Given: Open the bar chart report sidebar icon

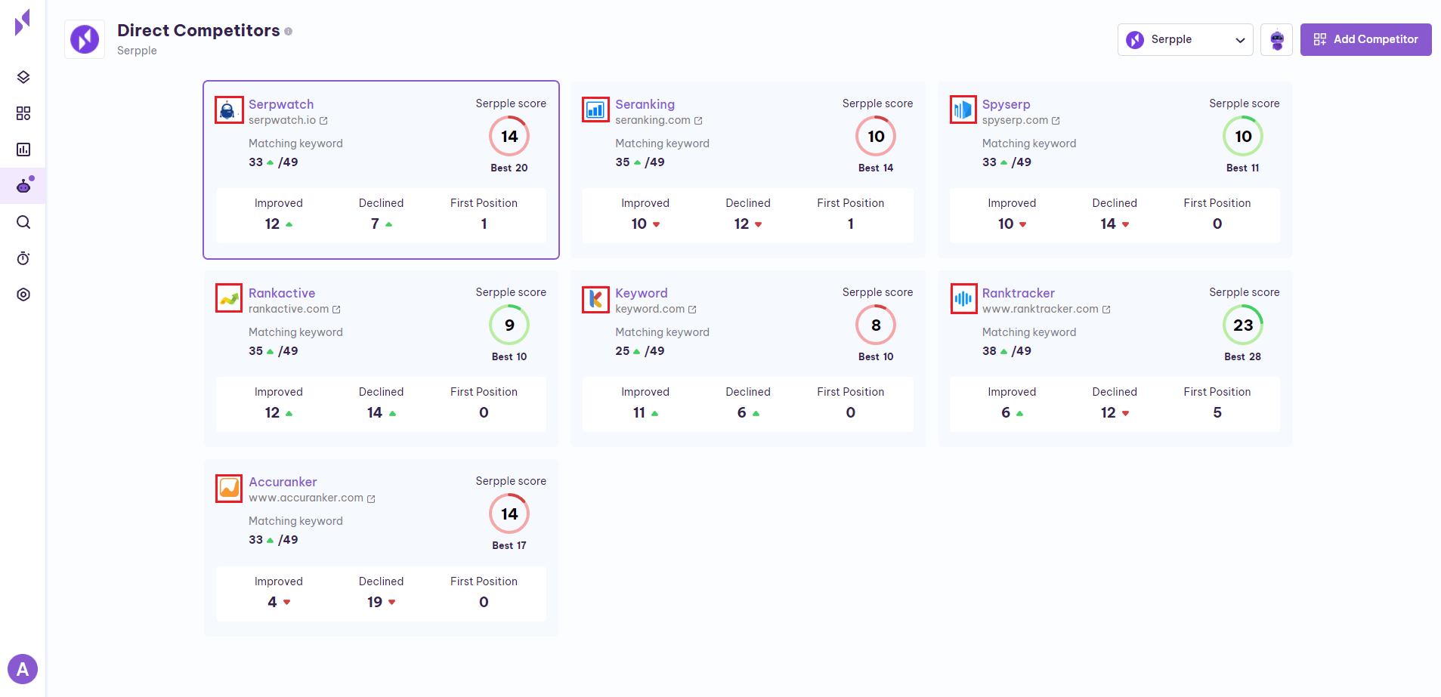Looking at the screenshot, I should 23,150.
